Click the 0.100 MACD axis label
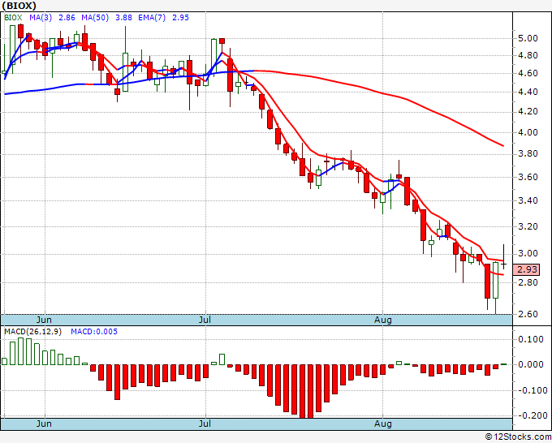552x443 pixels. point(531,339)
